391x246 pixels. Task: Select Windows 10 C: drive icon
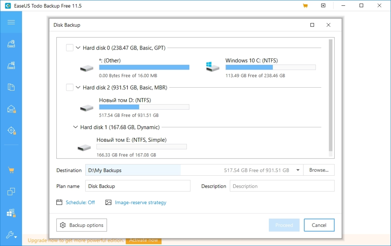(x=213, y=66)
